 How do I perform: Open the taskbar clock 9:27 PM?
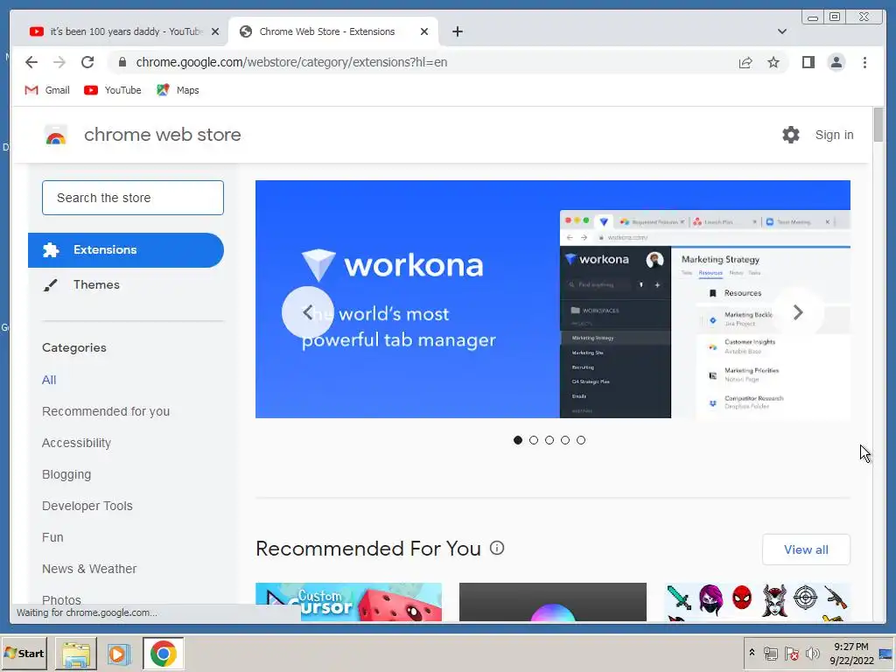pos(851,653)
